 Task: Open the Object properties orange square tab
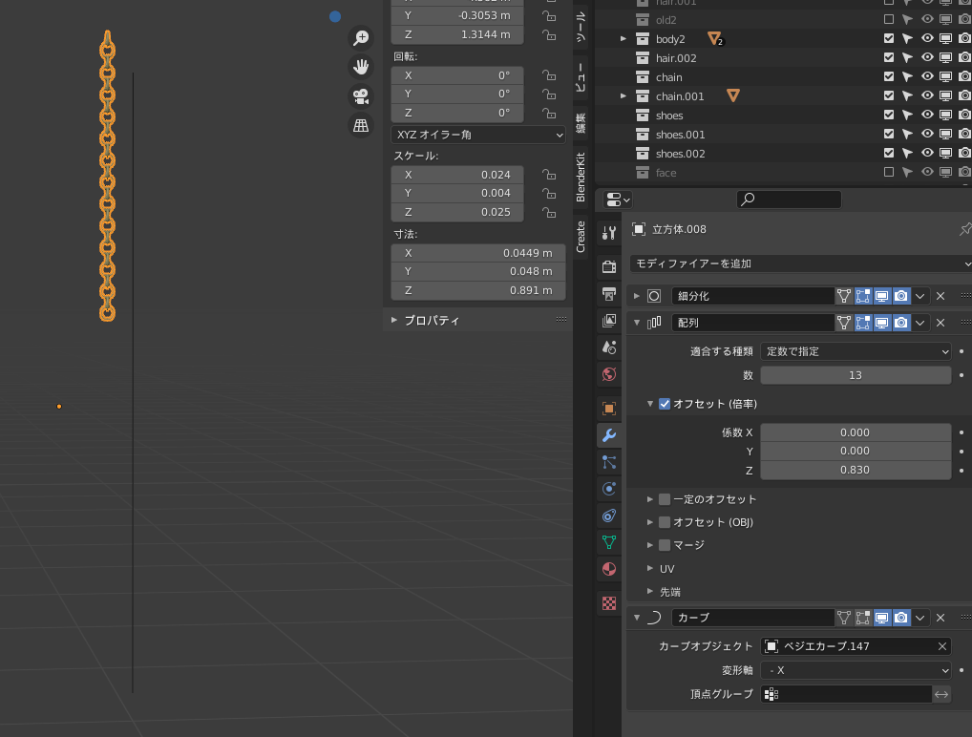point(609,409)
